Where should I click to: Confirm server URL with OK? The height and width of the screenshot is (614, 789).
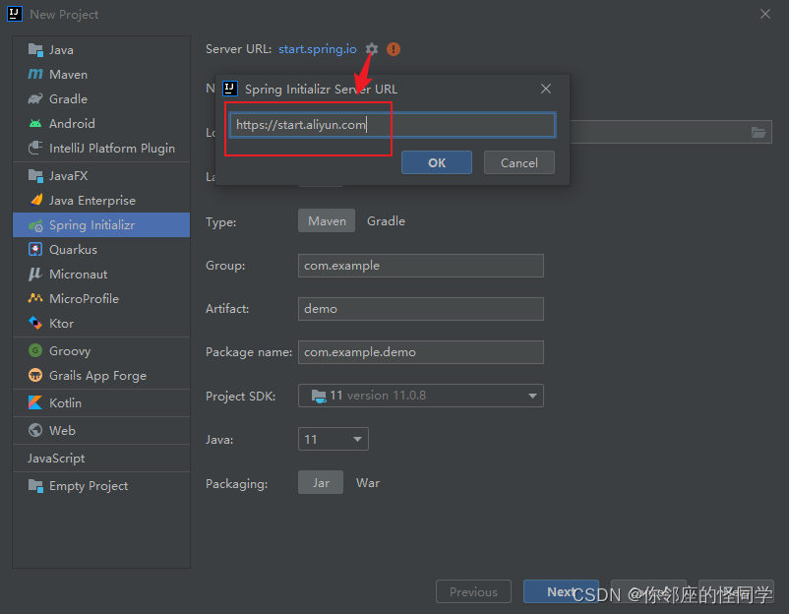point(437,162)
